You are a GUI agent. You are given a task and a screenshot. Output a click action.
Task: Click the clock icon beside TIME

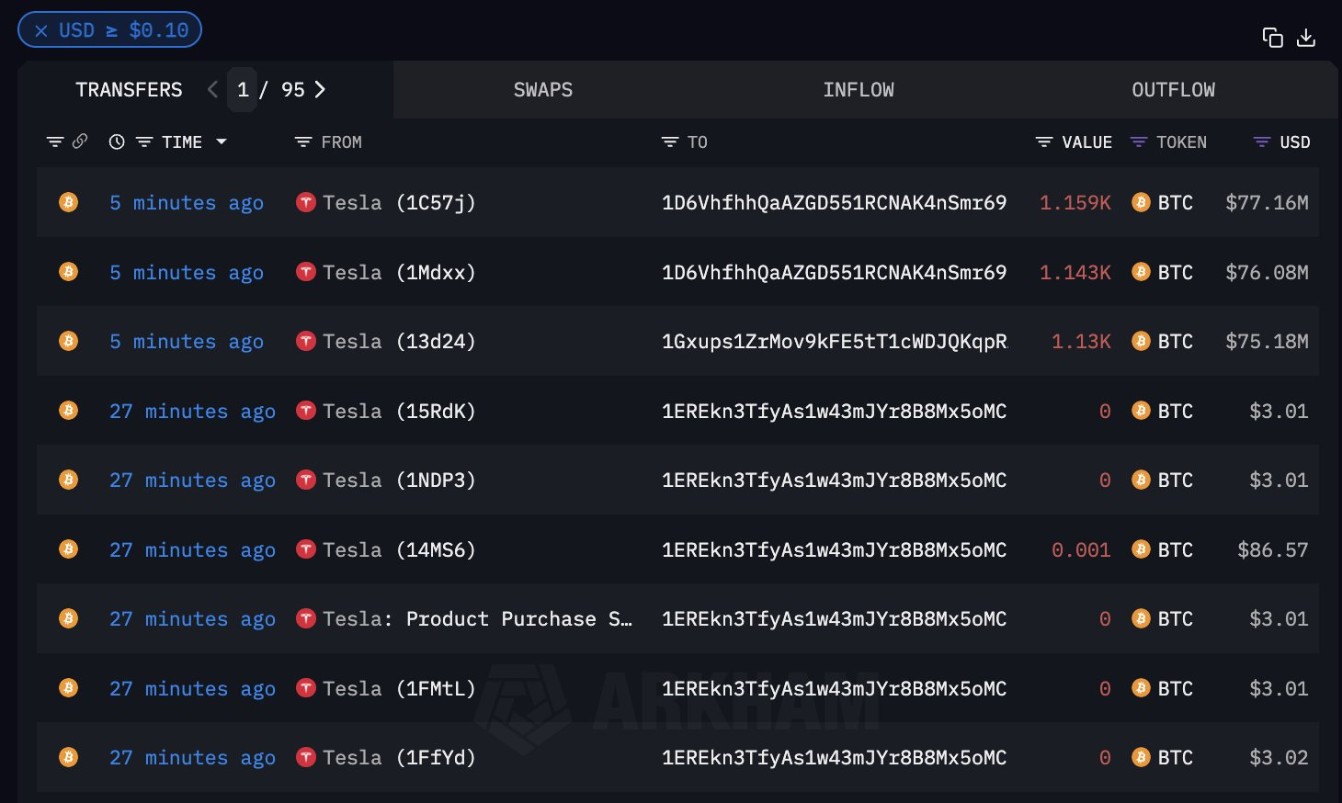pyautogui.click(x=117, y=141)
